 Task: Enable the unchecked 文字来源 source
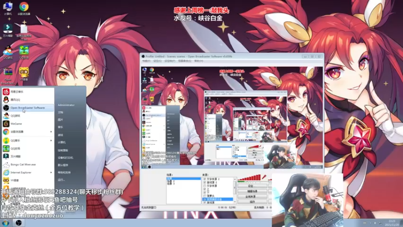205,186
